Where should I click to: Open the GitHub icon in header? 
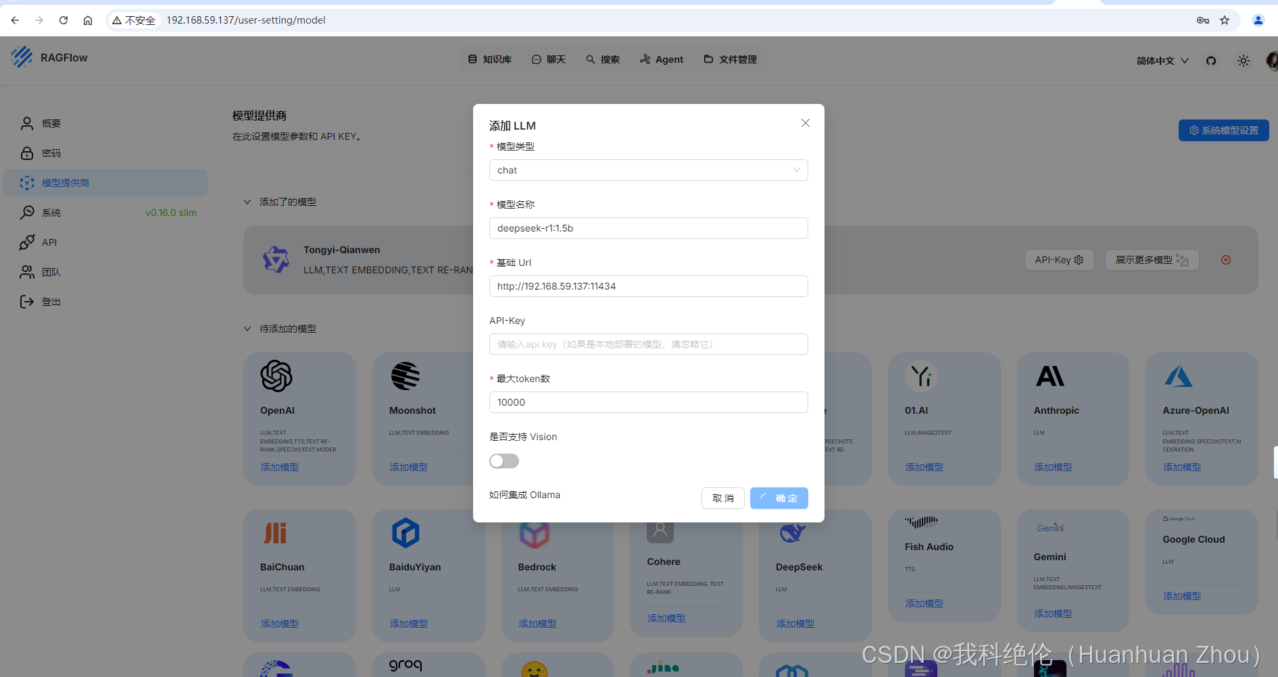click(x=1211, y=61)
